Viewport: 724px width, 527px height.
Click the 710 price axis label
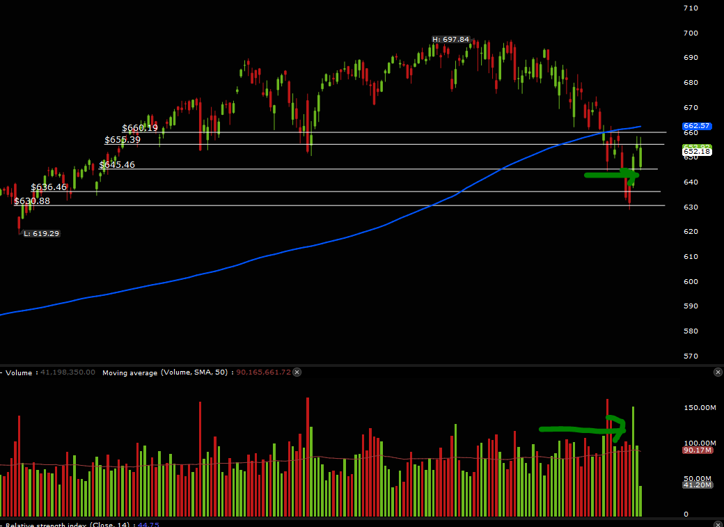691,8
